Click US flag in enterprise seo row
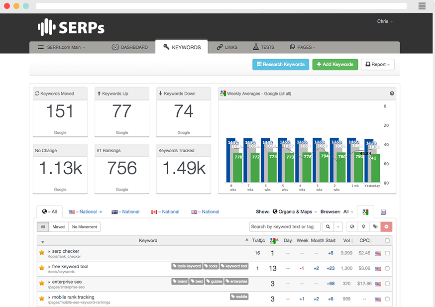 pos(378,284)
